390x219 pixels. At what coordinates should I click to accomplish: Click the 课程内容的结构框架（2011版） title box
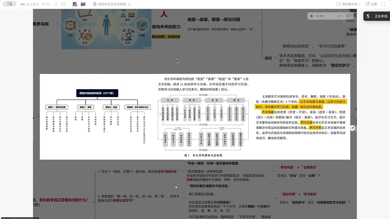point(97,93)
